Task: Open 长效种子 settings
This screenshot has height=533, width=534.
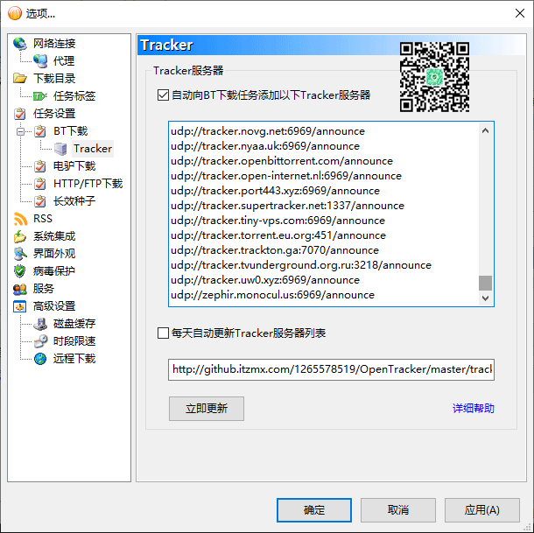Action: (x=74, y=201)
